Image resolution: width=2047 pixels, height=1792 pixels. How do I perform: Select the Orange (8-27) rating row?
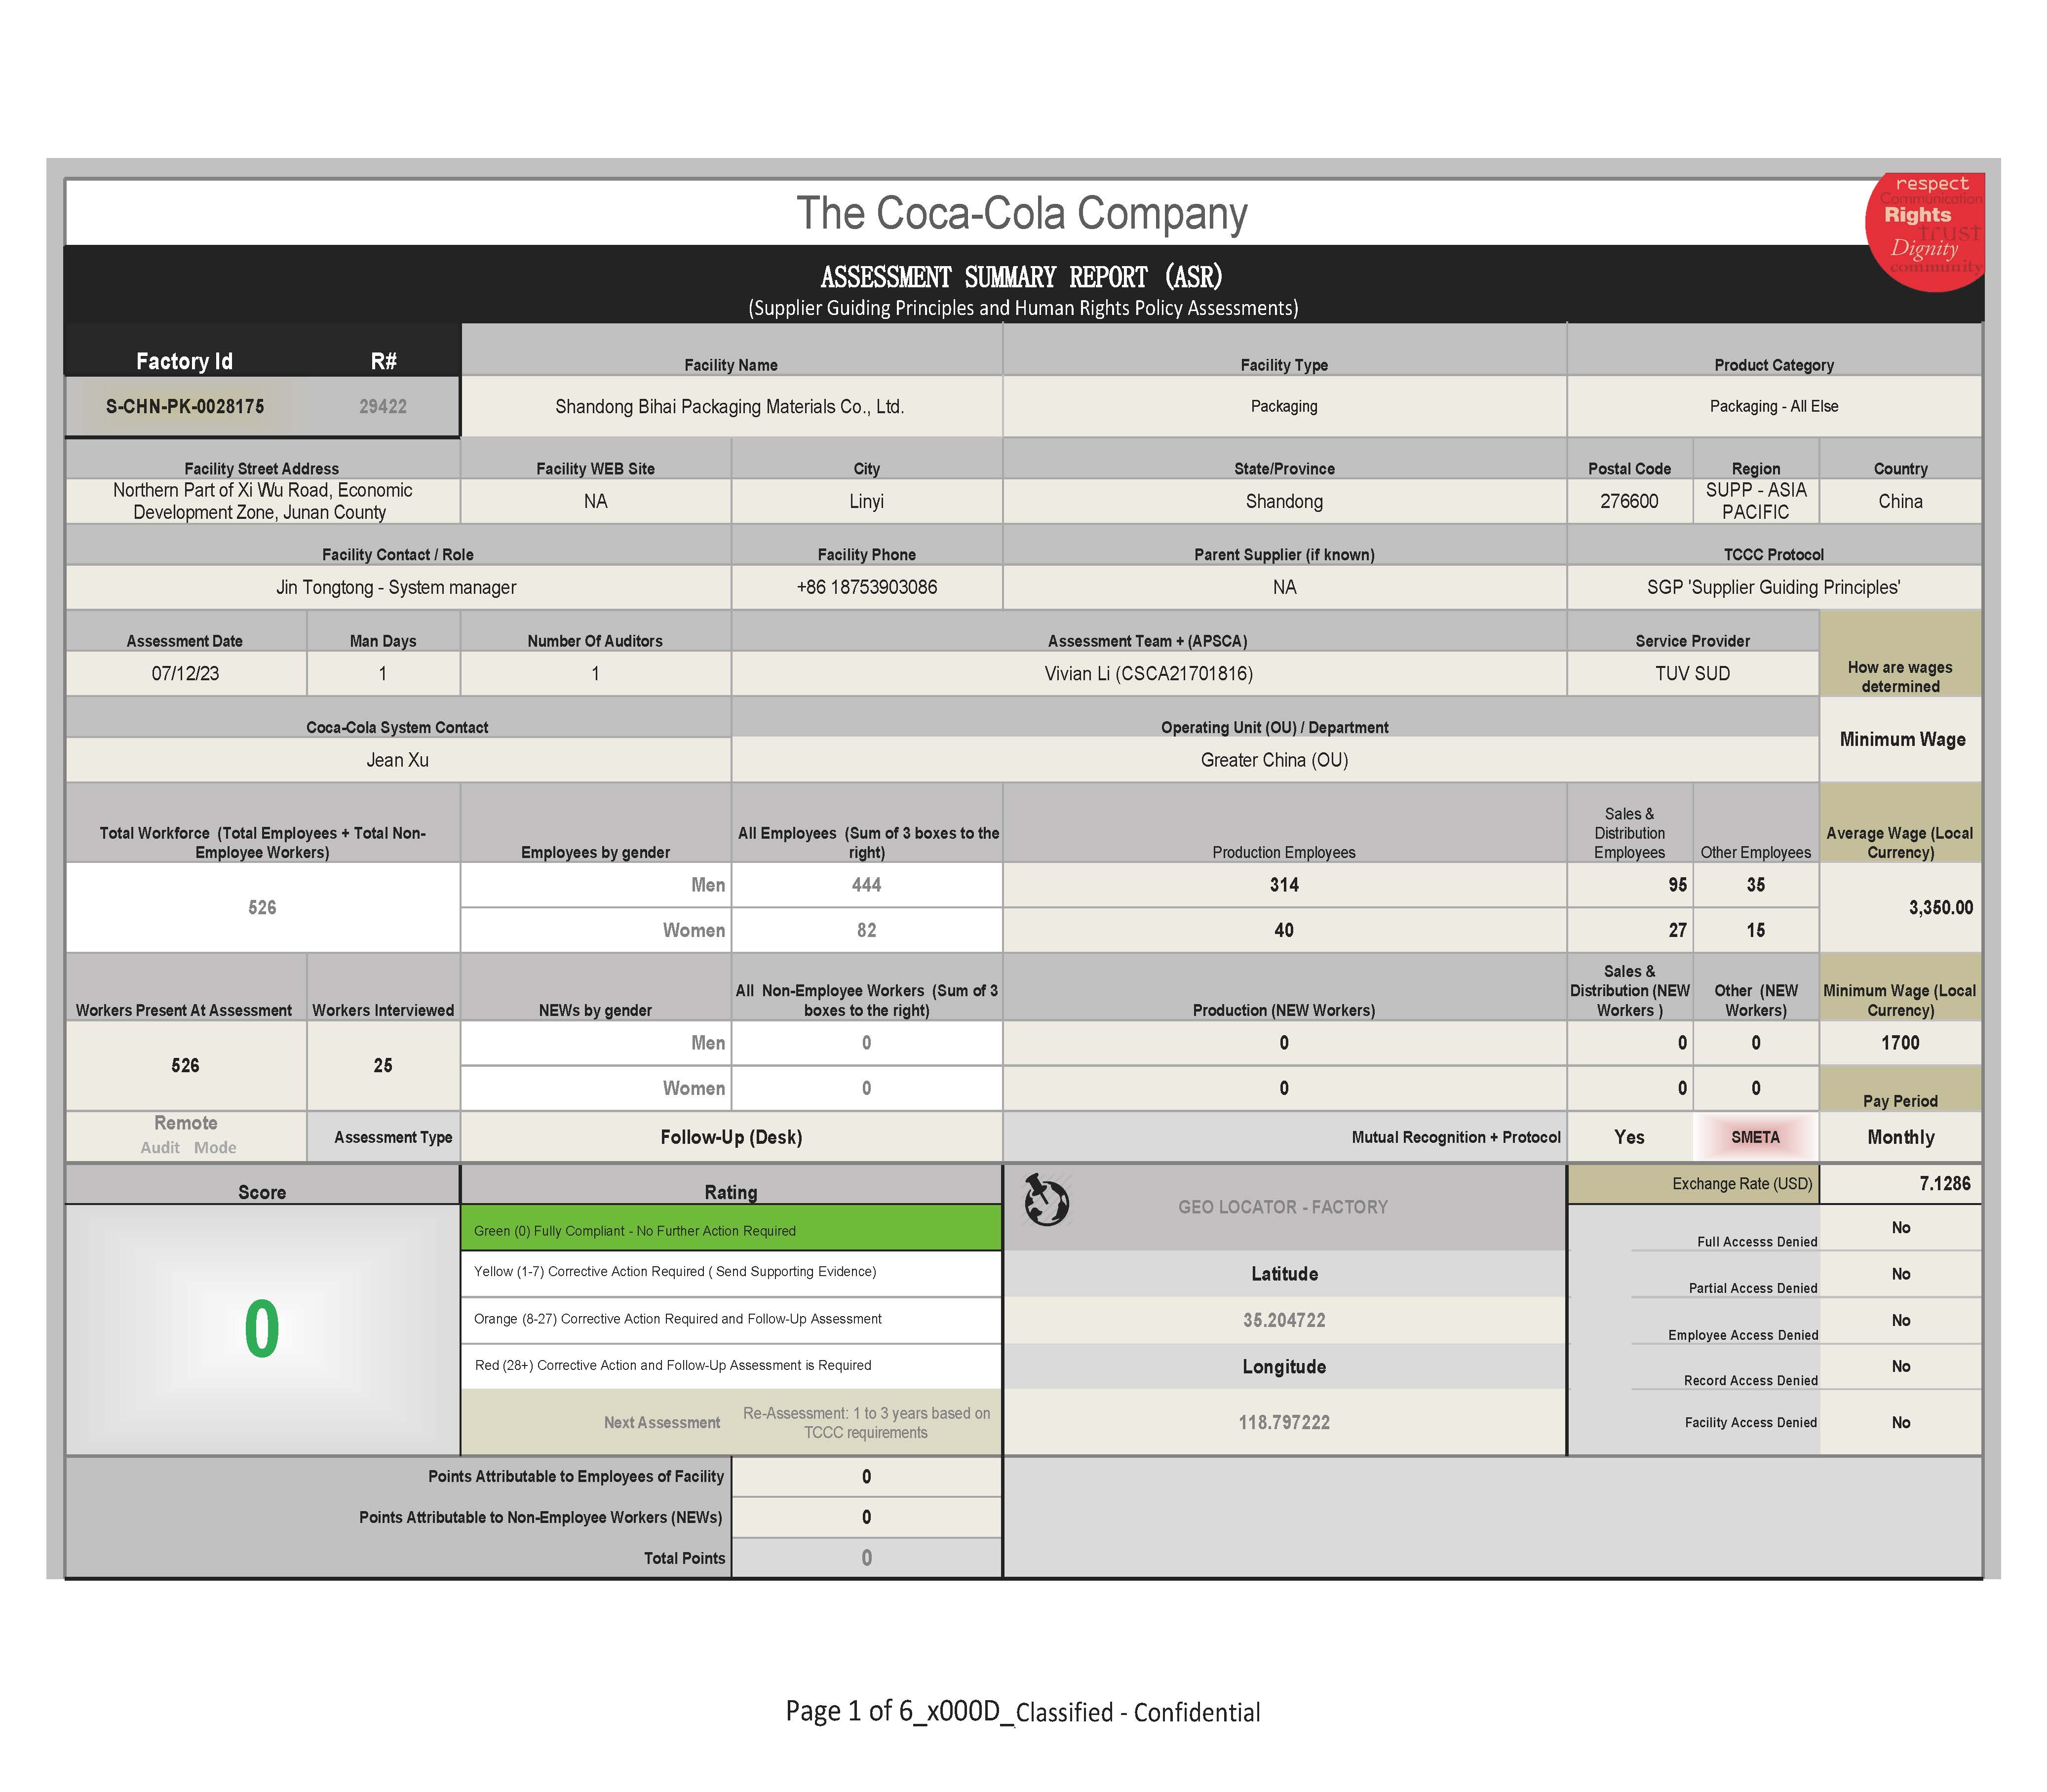click(731, 1319)
